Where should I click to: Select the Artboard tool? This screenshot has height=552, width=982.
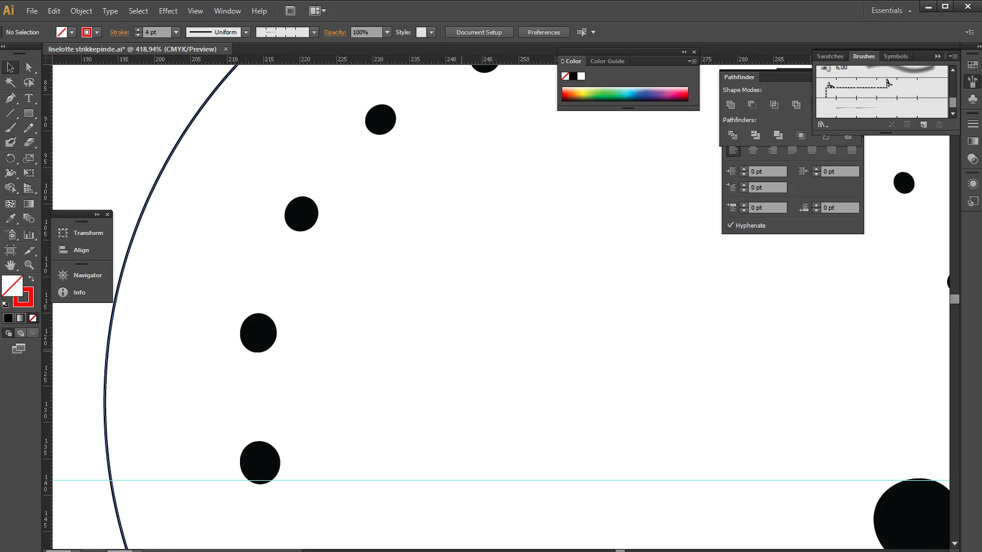[10, 250]
